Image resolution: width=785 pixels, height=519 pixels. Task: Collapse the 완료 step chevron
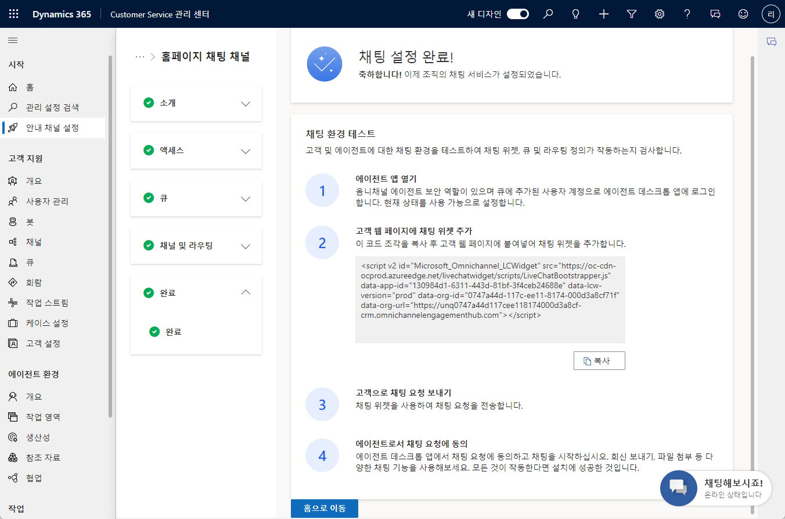click(246, 293)
